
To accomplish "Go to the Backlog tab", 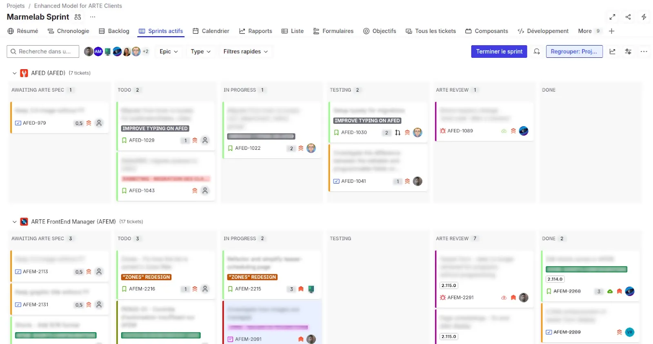I will click(x=114, y=31).
